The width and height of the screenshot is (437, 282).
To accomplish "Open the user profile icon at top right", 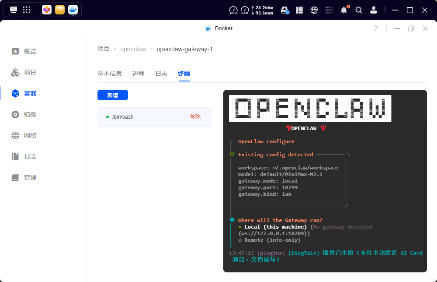I will coord(374,10).
